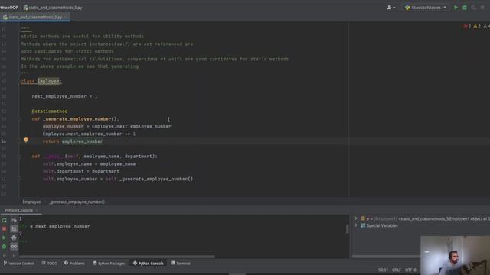Expand the e Employee variable in the variables pane
The height and width of the screenshot is (275, 490).
tap(356, 218)
